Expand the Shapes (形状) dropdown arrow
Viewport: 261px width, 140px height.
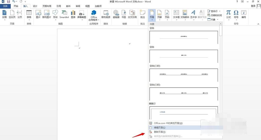click(55, 20)
